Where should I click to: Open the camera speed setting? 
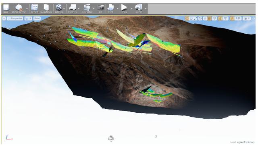tap(247, 18)
